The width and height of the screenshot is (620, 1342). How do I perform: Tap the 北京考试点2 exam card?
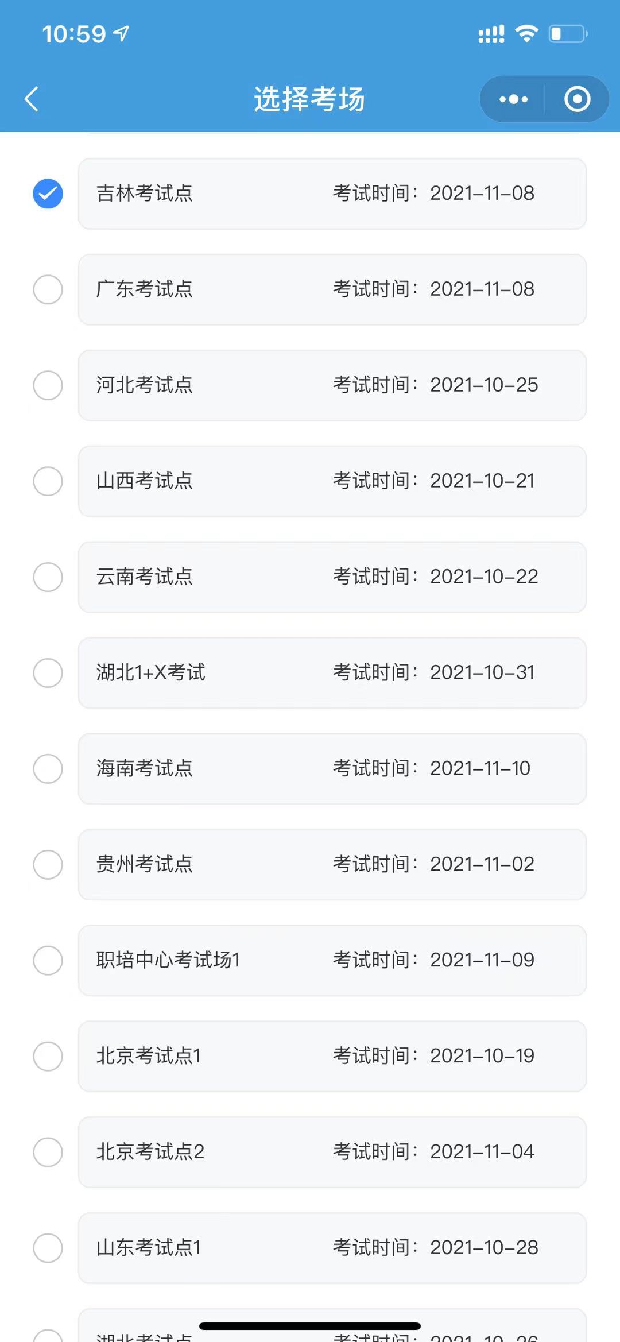point(332,1152)
